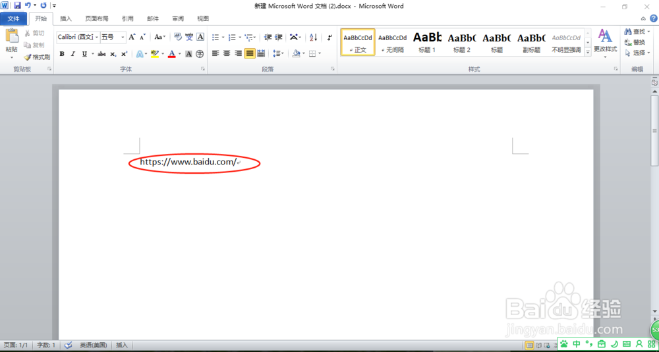
Task: Toggle show paragraph marks
Action: point(329,38)
